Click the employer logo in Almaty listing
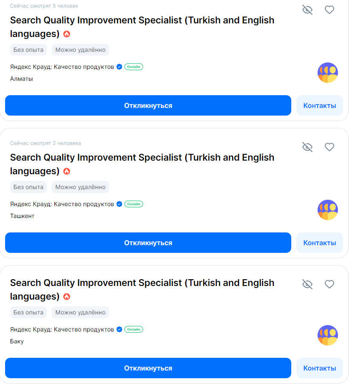This screenshot has width=349, height=385. (328, 73)
